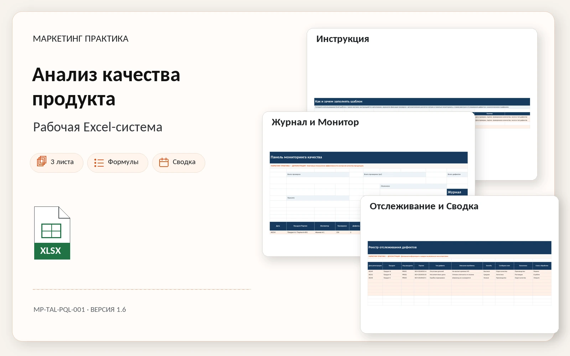
Task: Click the "Проверено" column header
Action: (342, 226)
